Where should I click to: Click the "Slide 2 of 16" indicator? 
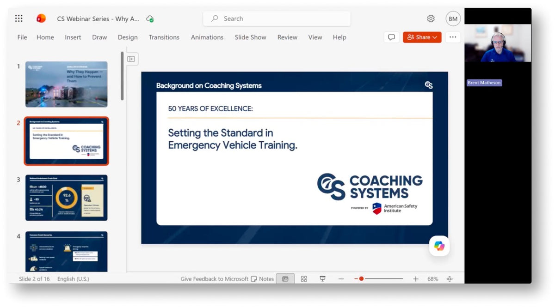34,279
